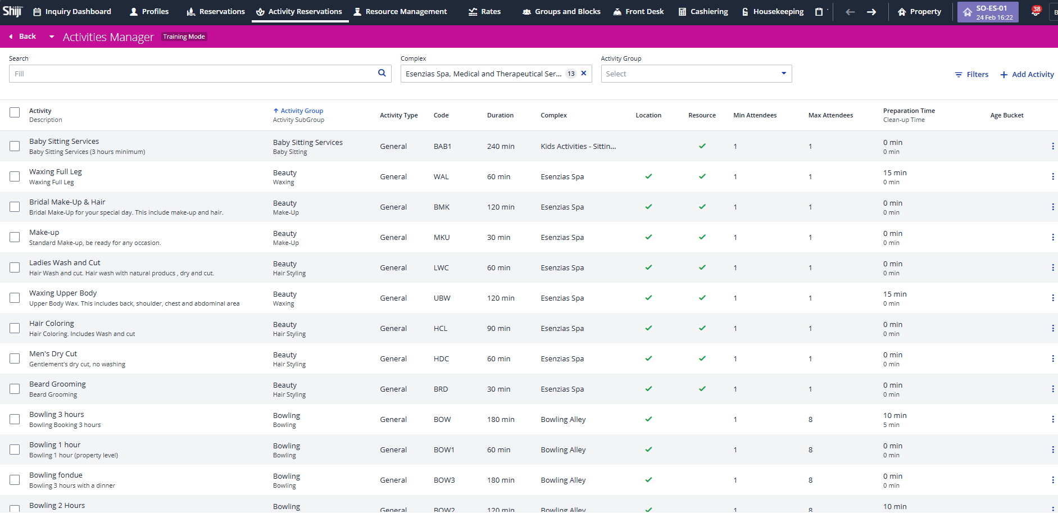The width and height of the screenshot is (1058, 513).
Task: Click the Add Activity button
Action: (x=1027, y=74)
